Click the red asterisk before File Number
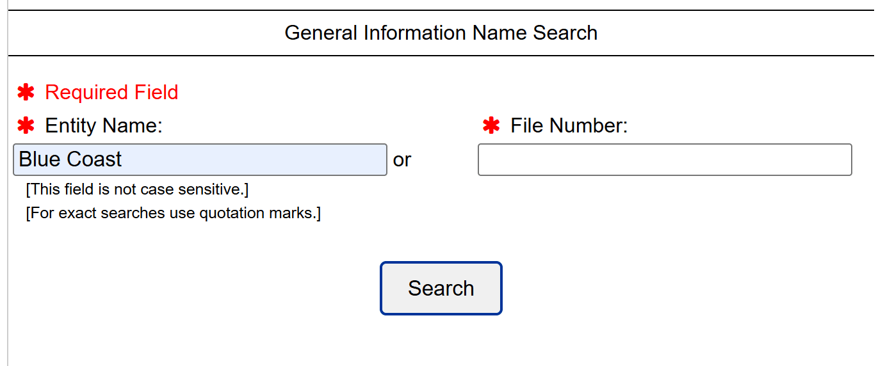885x366 pixels. click(x=491, y=126)
